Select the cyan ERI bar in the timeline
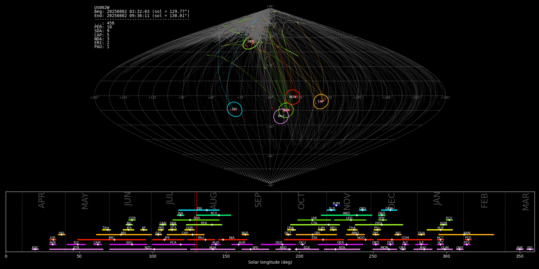 click(x=199, y=210)
